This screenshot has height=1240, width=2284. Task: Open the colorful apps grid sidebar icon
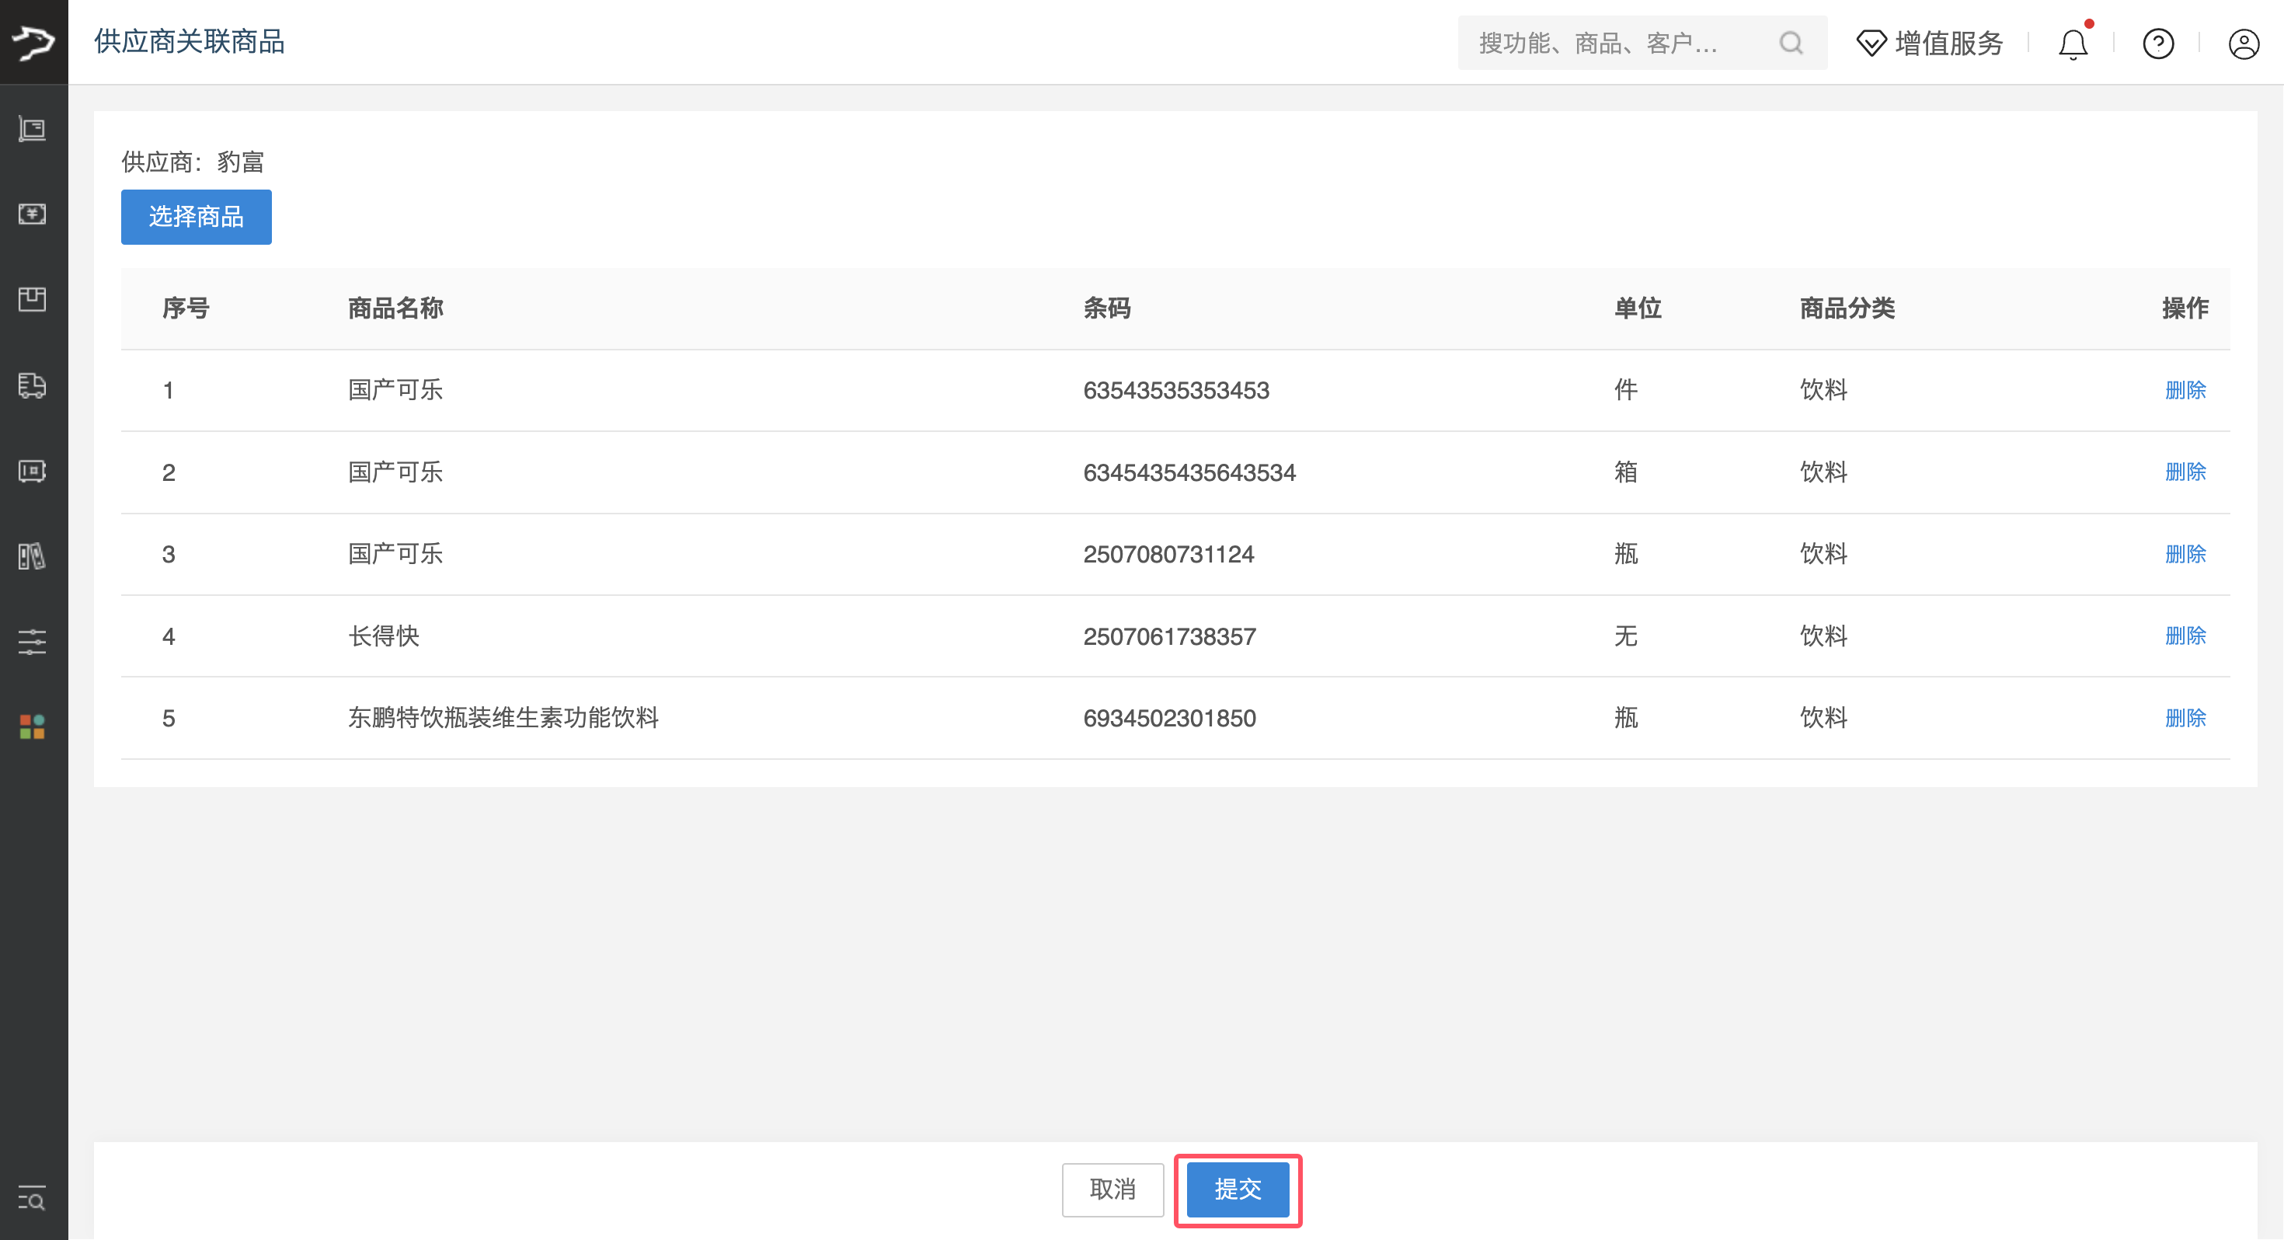(x=33, y=726)
